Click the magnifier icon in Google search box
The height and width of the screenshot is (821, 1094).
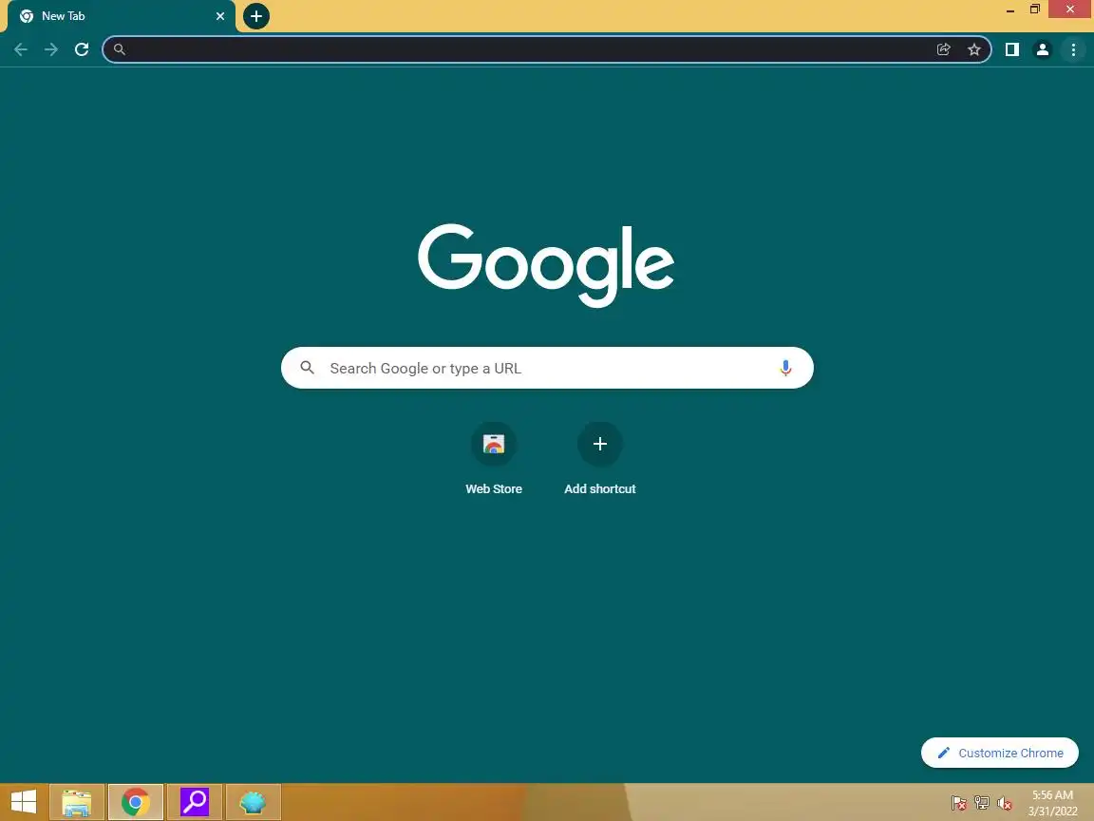point(307,367)
